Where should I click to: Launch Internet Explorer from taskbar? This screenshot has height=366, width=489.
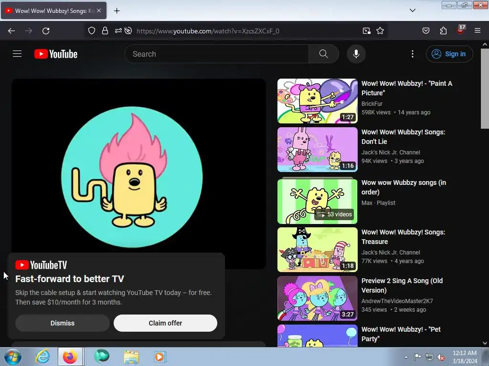point(43,356)
